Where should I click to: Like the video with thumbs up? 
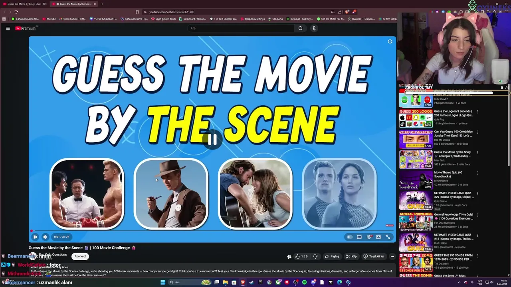[x=301, y=257]
